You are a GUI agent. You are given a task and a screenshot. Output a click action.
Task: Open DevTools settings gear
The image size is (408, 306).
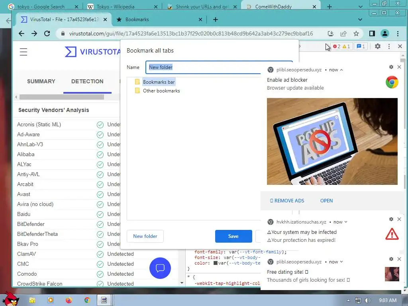(x=378, y=46)
